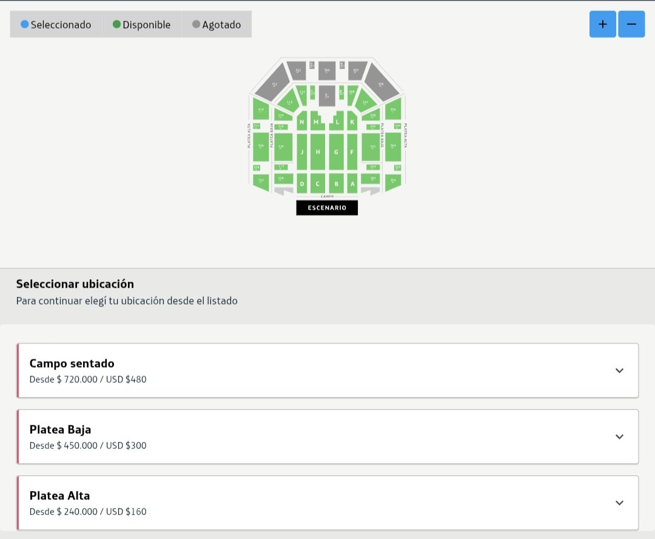Choose field sector F on the map
Image resolution: width=655 pixels, height=539 pixels.
click(352, 152)
